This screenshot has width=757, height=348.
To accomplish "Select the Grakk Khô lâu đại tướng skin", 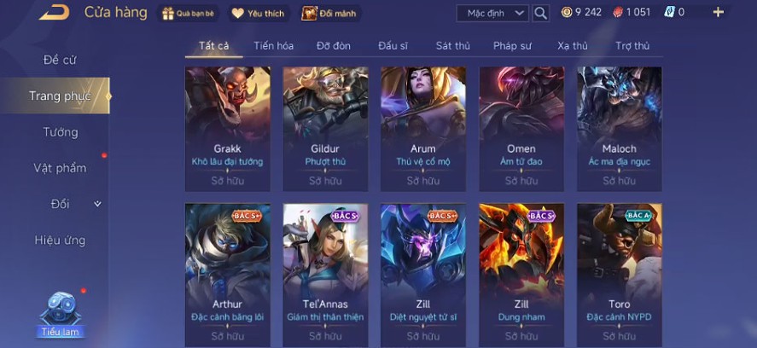I will tap(227, 130).
